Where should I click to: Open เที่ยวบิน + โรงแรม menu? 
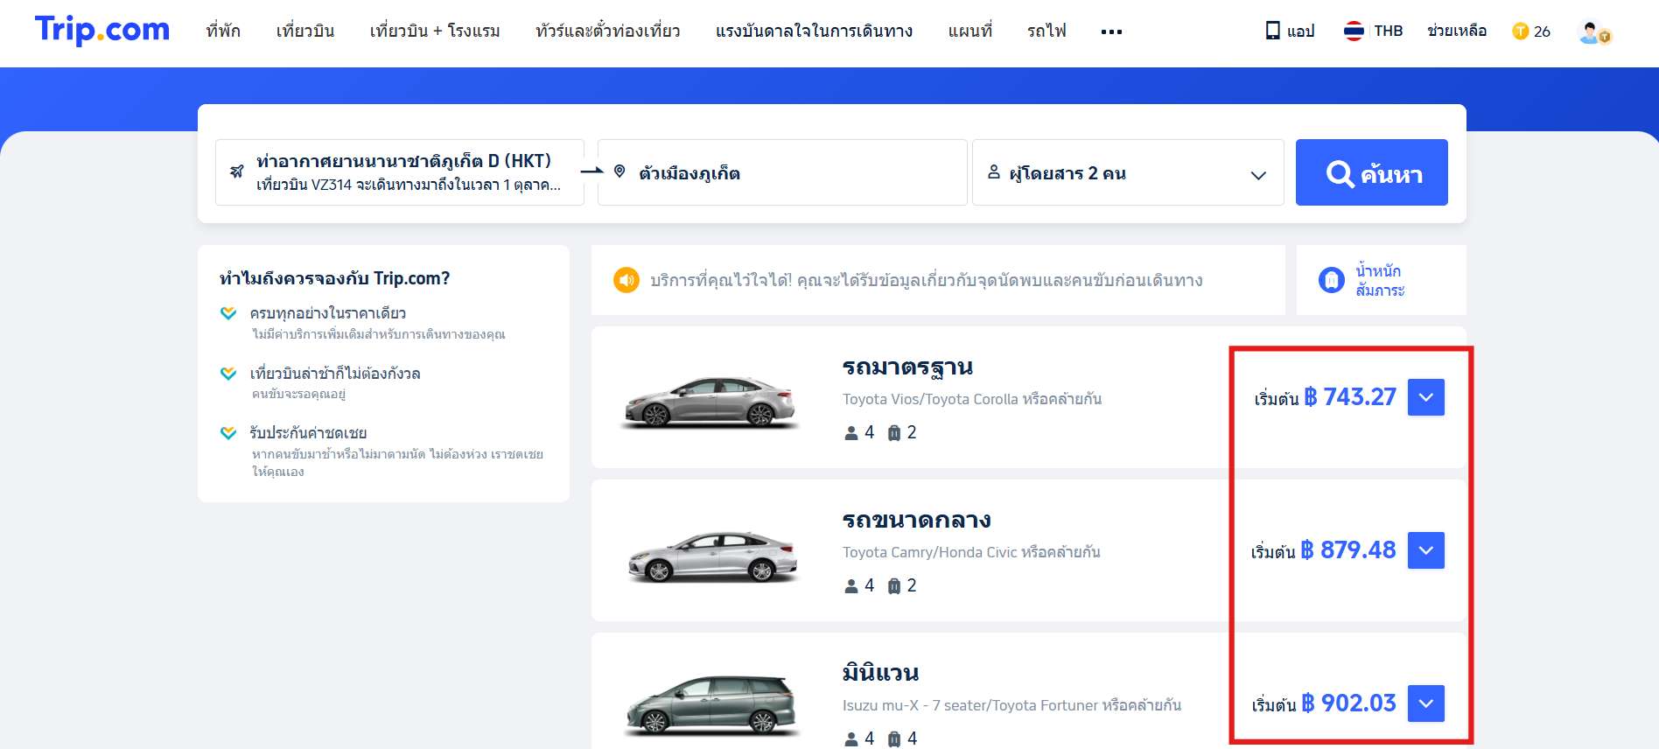pyautogui.click(x=435, y=31)
